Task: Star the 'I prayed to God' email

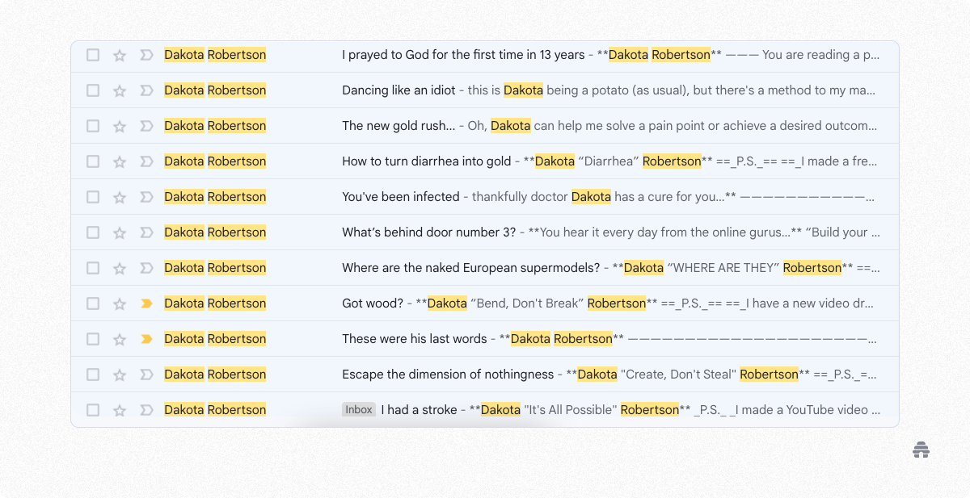Action: [120, 55]
